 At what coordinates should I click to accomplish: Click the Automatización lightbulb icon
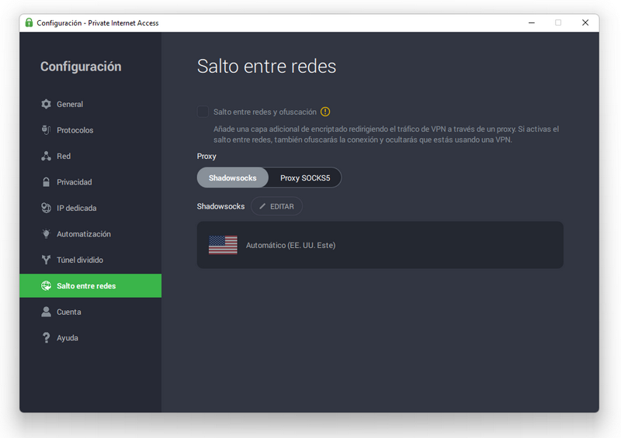[x=46, y=234]
